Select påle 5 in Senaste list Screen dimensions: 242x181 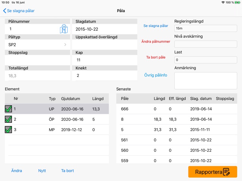[176, 129]
